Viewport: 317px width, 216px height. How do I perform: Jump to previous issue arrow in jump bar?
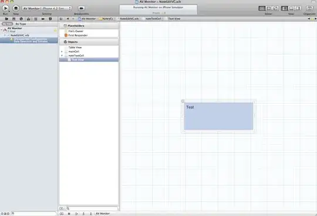point(309,19)
